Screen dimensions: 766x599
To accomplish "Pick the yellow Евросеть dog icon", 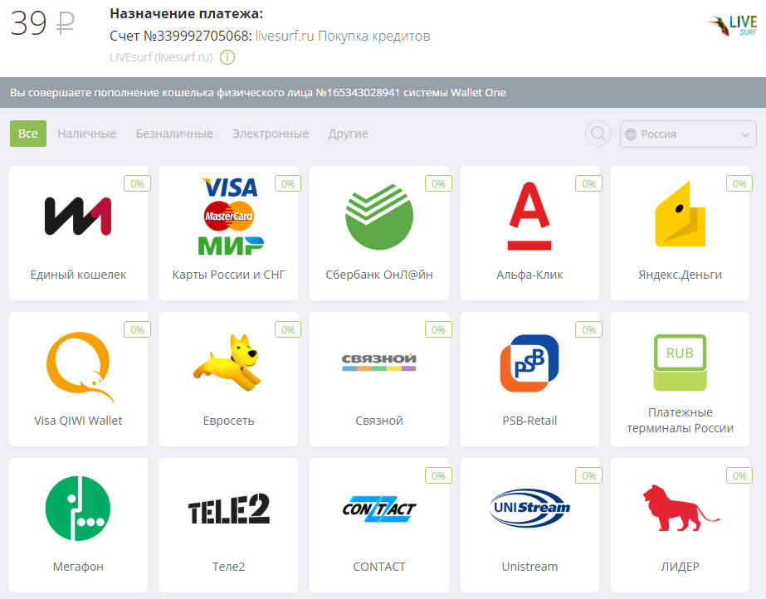I will [228, 363].
